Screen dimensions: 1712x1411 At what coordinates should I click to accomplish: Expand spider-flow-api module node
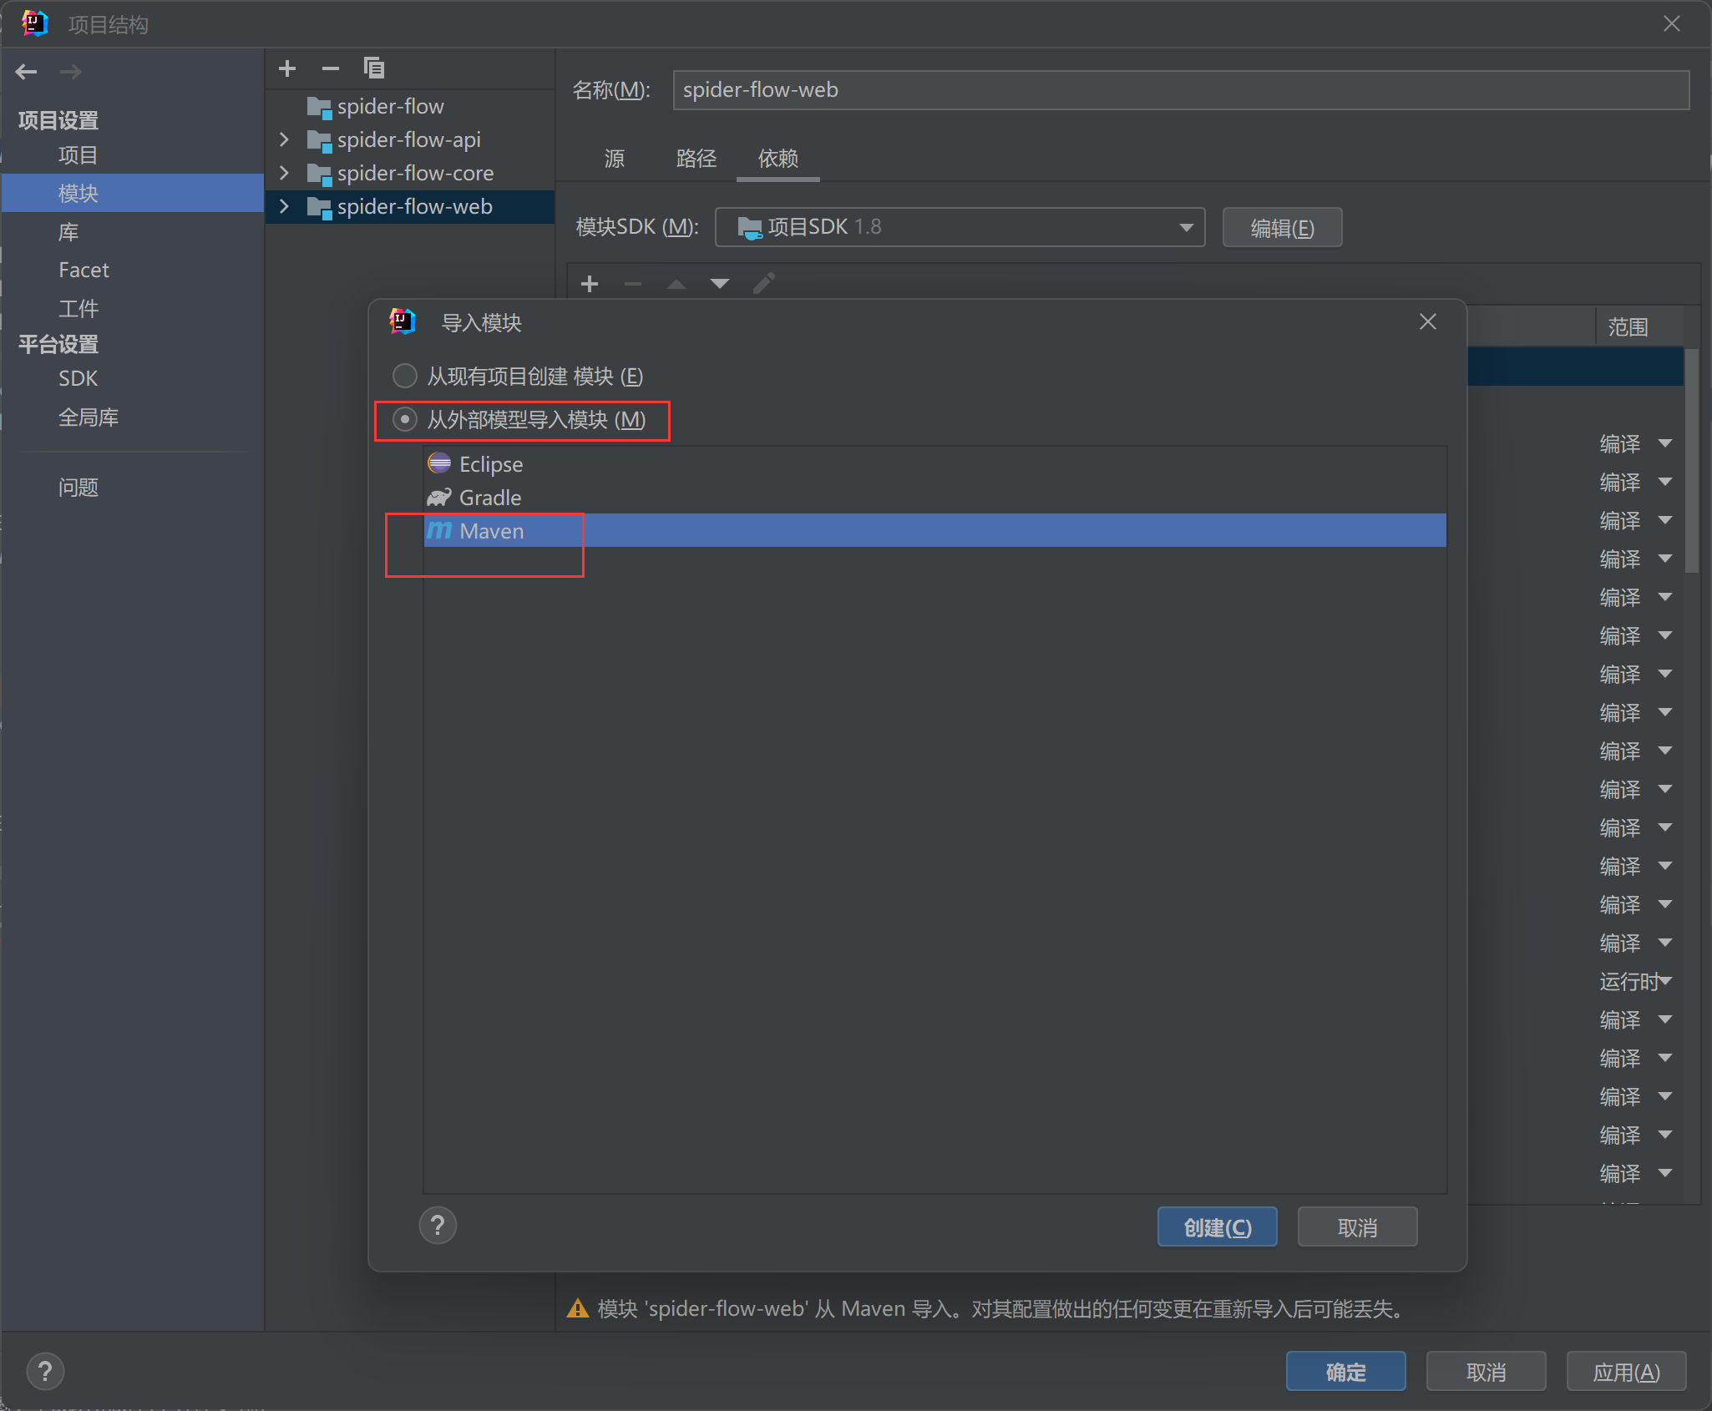285,139
